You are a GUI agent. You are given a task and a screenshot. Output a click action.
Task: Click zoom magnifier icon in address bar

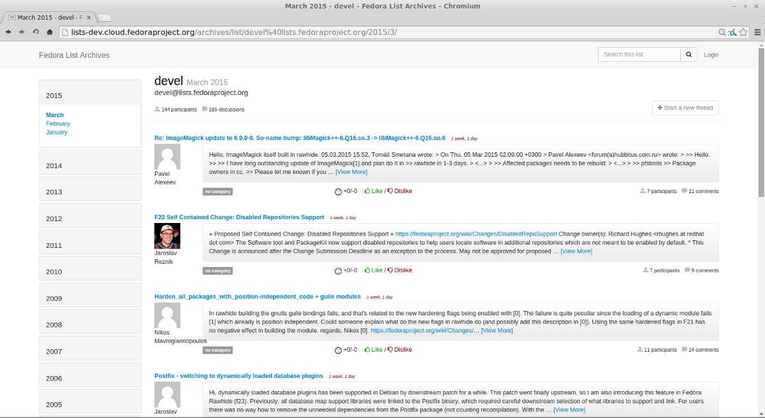tap(722, 32)
